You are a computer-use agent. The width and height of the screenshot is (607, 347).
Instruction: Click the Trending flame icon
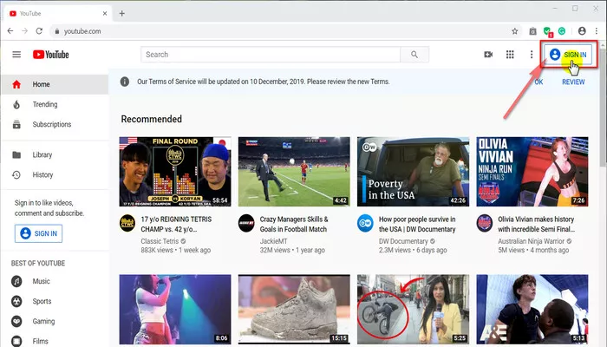(x=16, y=105)
